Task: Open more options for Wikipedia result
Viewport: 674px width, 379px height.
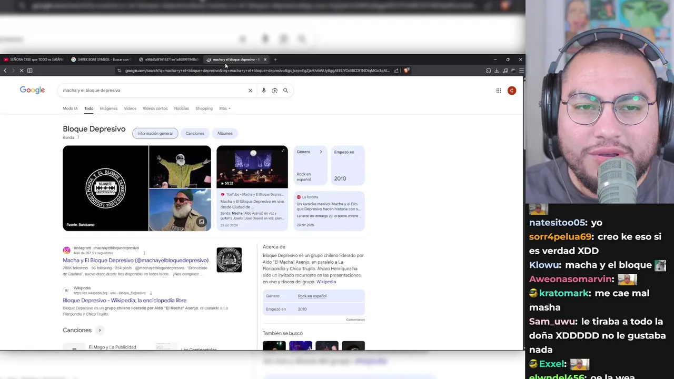Action: click(151, 293)
